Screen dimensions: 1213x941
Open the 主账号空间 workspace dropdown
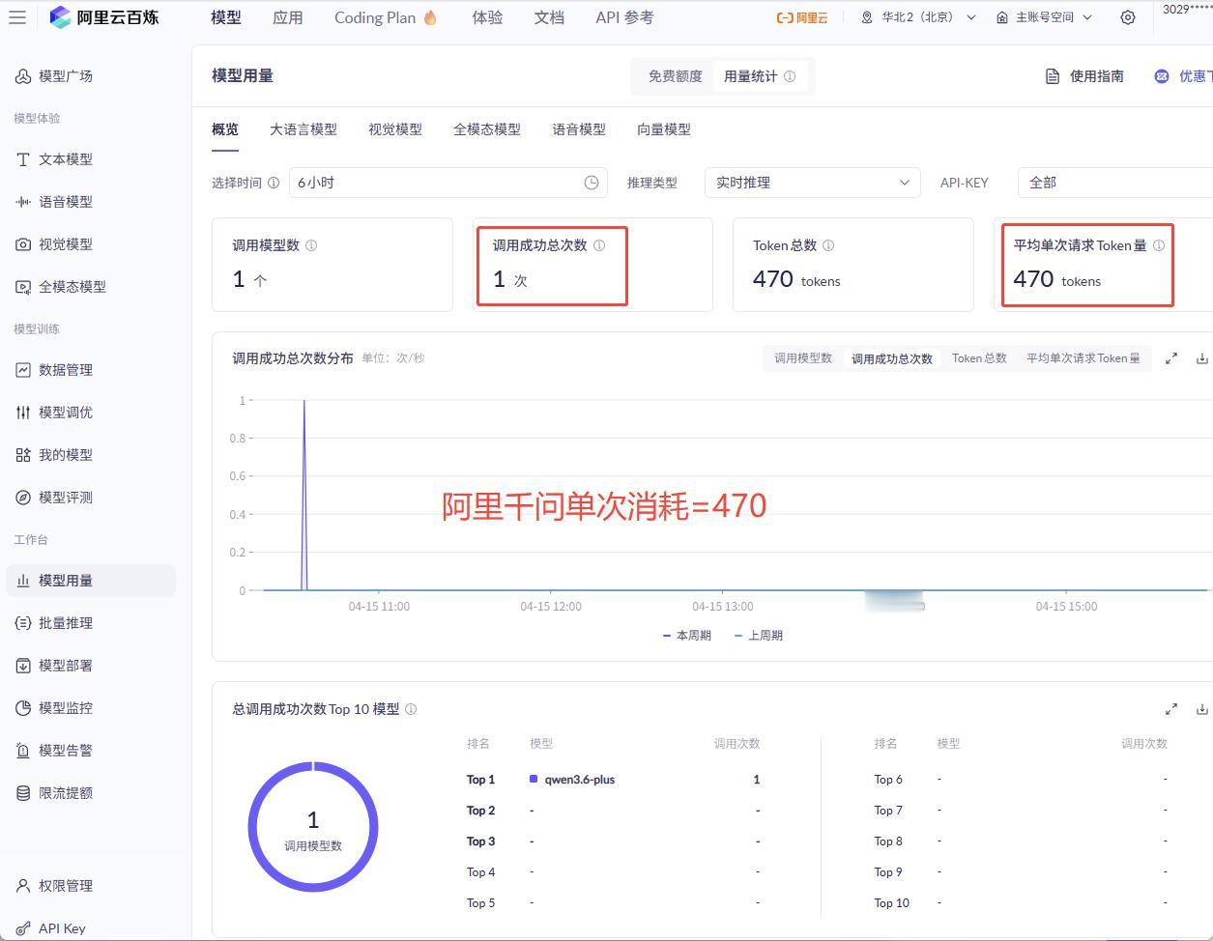(x=1045, y=17)
